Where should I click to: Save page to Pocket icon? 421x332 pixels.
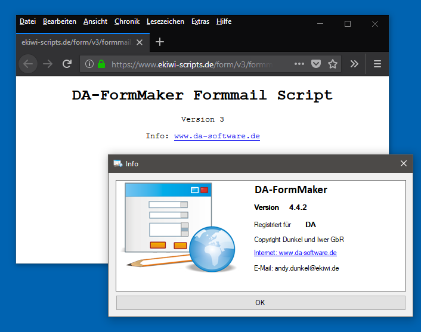(x=316, y=64)
